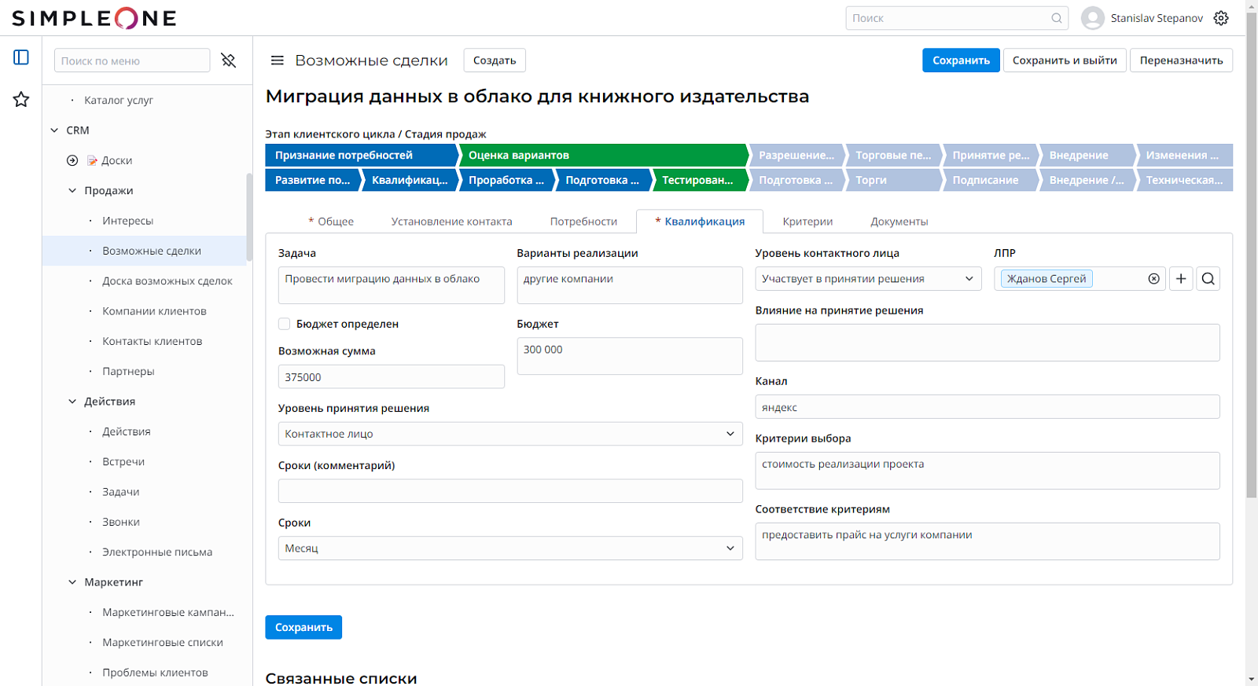The width and height of the screenshot is (1258, 686).
Task: Switch to Документы tab
Action: pyautogui.click(x=899, y=222)
